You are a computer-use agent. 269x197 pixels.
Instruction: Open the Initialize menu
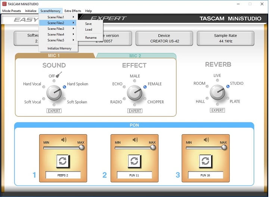pyautogui.click(x=31, y=11)
